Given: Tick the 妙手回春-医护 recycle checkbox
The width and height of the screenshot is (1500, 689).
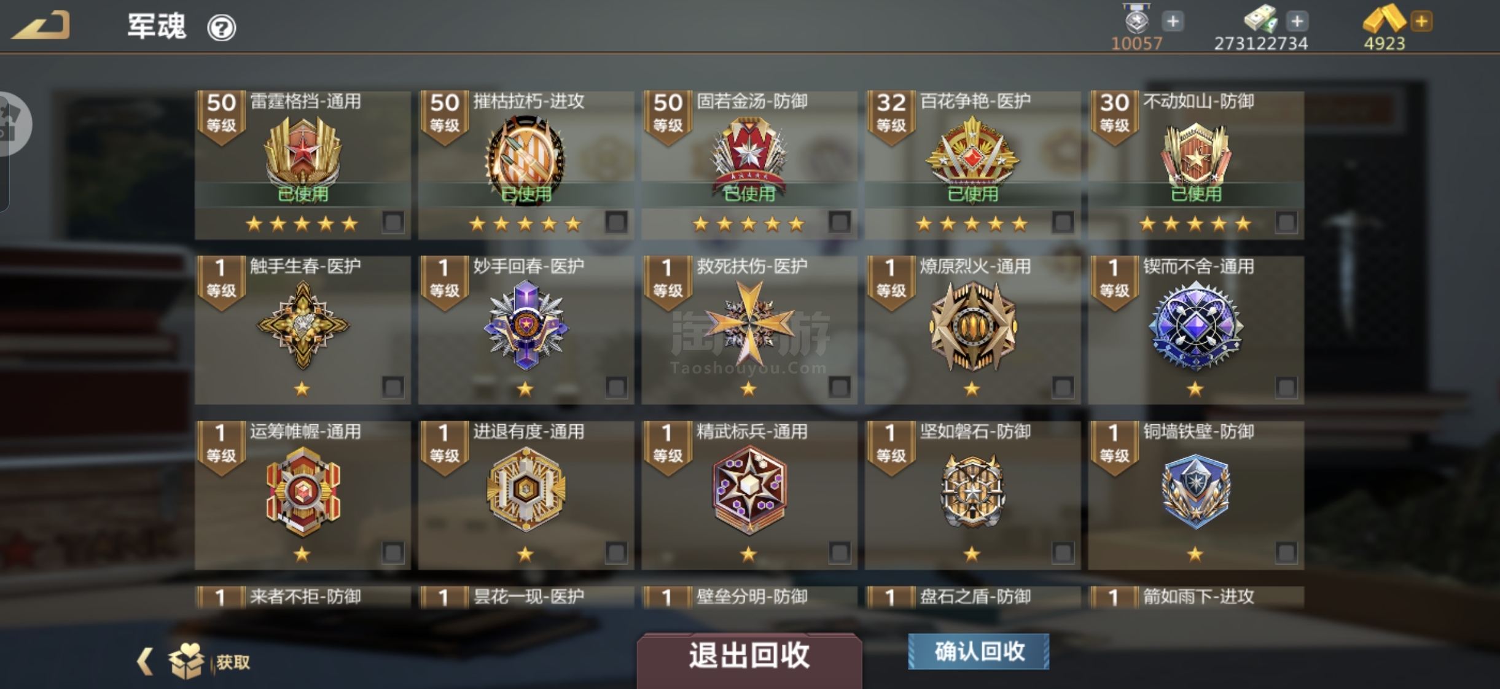Looking at the screenshot, I should tap(616, 387).
